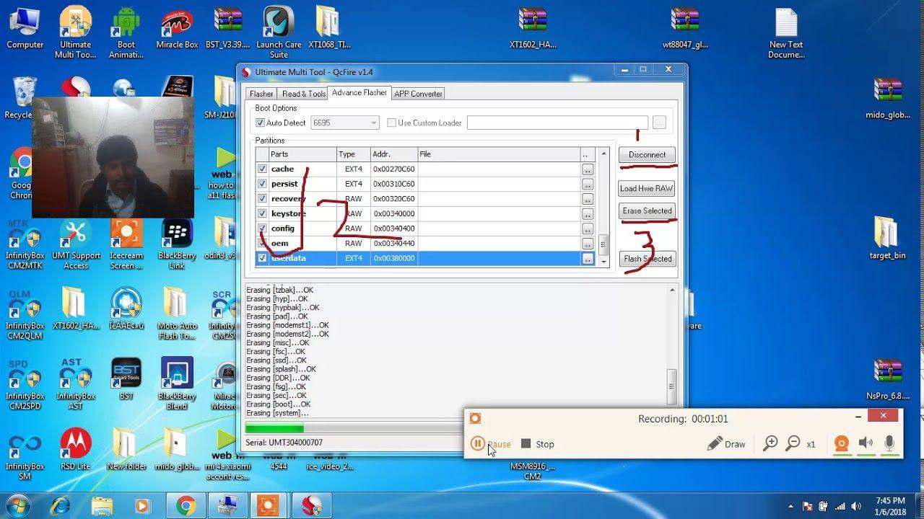Image resolution: width=924 pixels, height=519 pixels.
Task: Open BlackBerry Link shortcut
Action: click(x=177, y=245)
